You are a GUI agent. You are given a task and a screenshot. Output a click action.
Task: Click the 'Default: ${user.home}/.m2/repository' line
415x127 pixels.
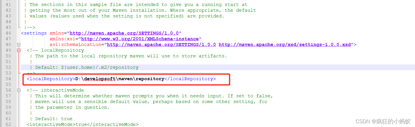pyautogui.click(x=87, y=67)
